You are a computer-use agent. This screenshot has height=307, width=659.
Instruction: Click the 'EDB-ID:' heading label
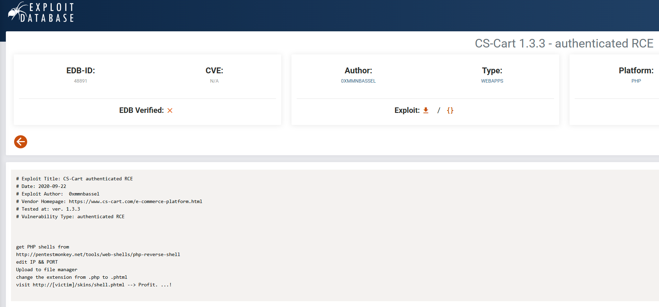pyautogui.click(x=81, y=71)
